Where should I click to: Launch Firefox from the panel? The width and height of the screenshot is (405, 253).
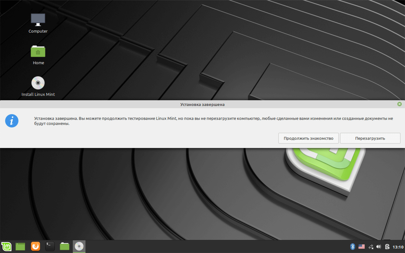coord(35,246)
